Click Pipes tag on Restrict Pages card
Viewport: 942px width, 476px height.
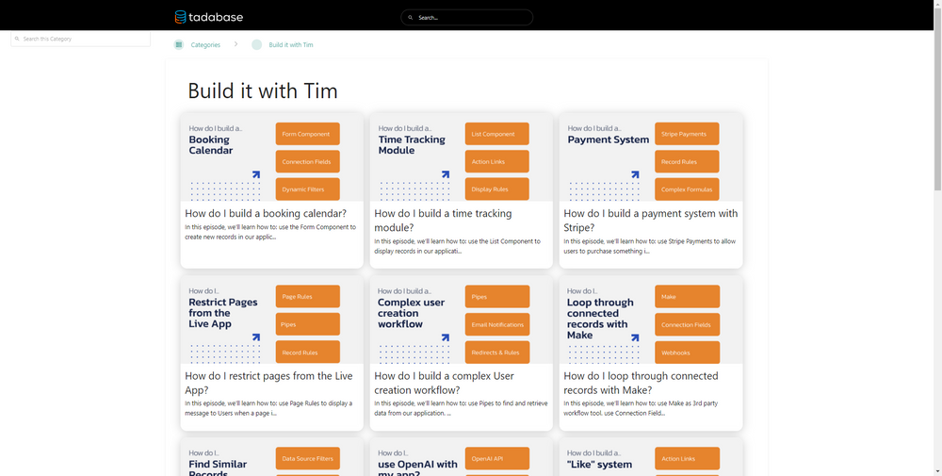(x=308, y=324)
